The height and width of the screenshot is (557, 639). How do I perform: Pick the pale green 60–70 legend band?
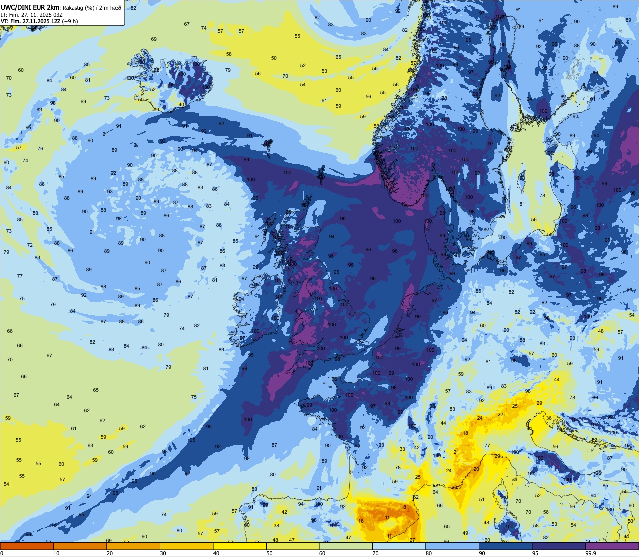346,546
